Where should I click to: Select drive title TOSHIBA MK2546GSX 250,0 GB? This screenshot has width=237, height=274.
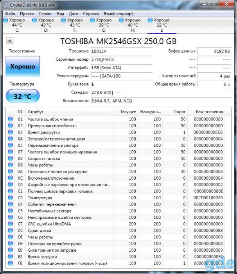118,41
